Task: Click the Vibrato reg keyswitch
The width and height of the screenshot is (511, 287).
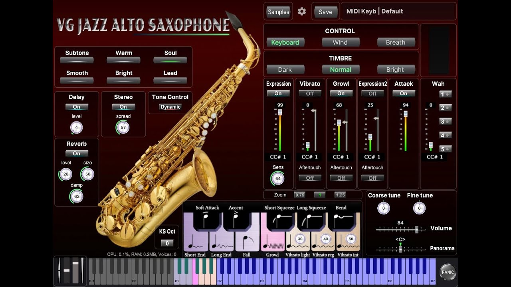Action: coord(324,242)
